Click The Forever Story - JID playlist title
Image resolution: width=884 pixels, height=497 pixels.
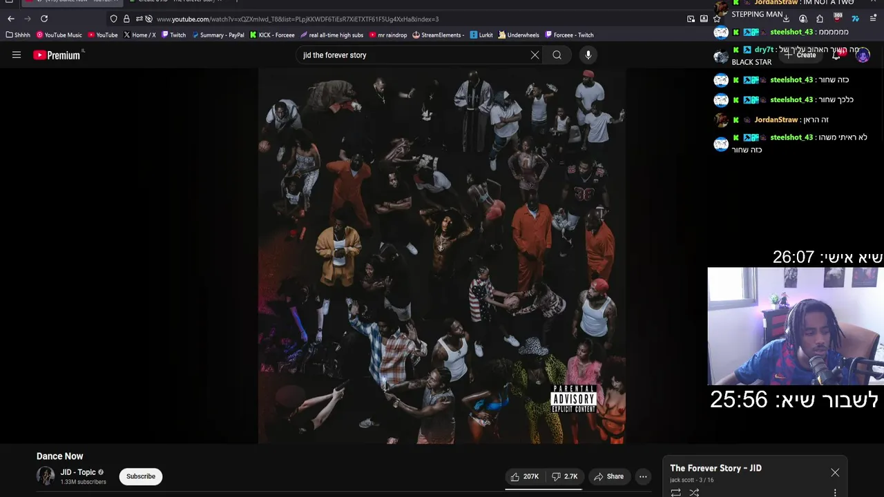(x=715, y=468)
